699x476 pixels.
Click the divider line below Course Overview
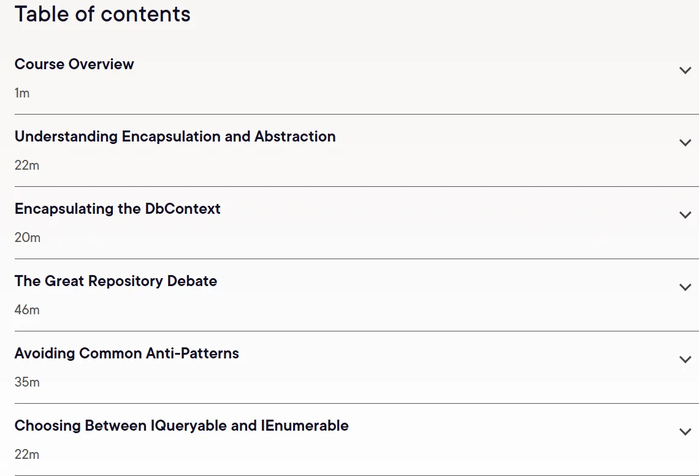click(x=357, y=115)
